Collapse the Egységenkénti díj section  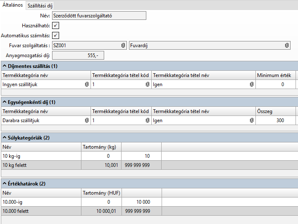(x=5, y=102)
